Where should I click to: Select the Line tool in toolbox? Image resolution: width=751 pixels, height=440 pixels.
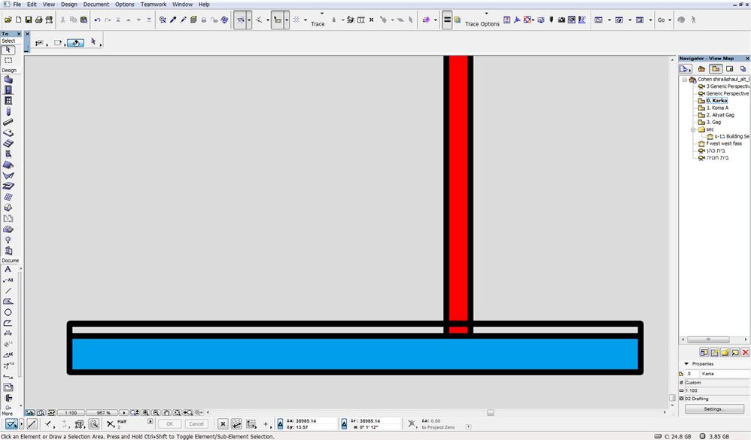coord(8,290)
